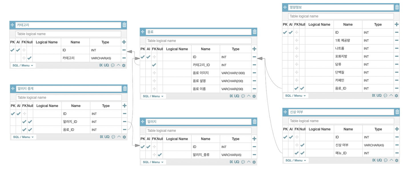Viewport: 411px width, 172px height.
Task: Toggle FK check on 카테고리_ID row
Action: [x=154, y=65]
